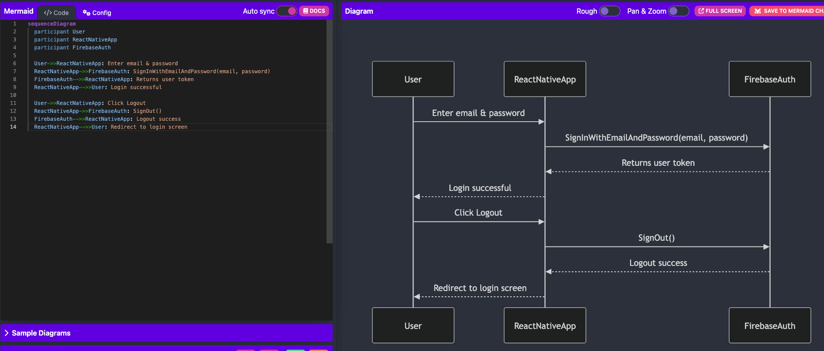
Task: Click the top User participant box
Action: click(413, 79)
